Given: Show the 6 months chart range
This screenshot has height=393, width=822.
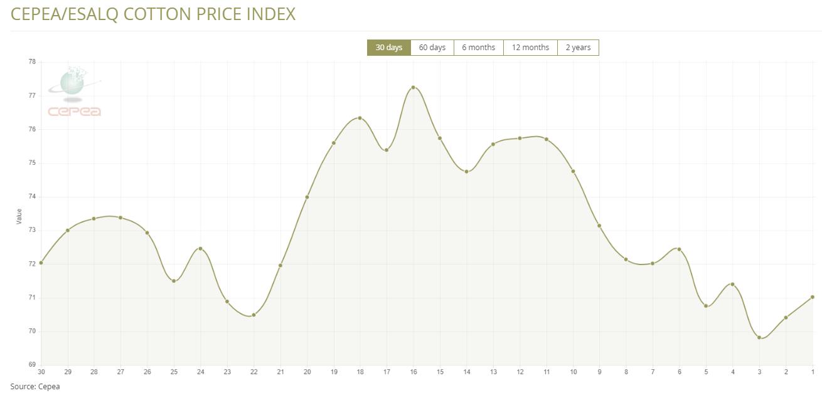Looking at the screenshot, I should pyautogui.click(x=478, y=48).
